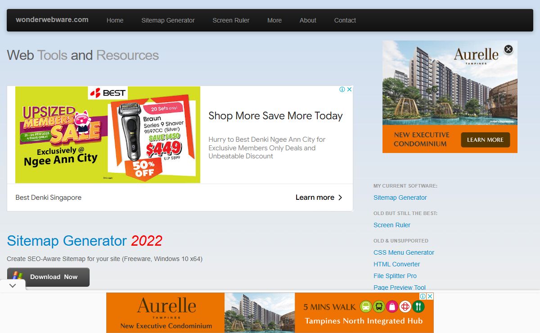
Task: Open the About page
Action: pos(308,20)
